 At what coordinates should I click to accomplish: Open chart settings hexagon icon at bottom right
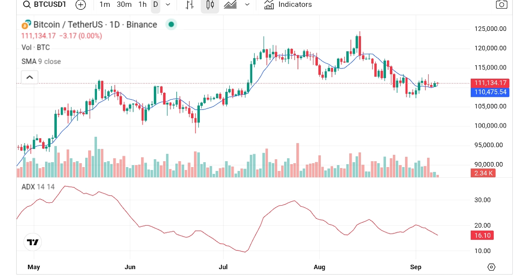point(491,267)
